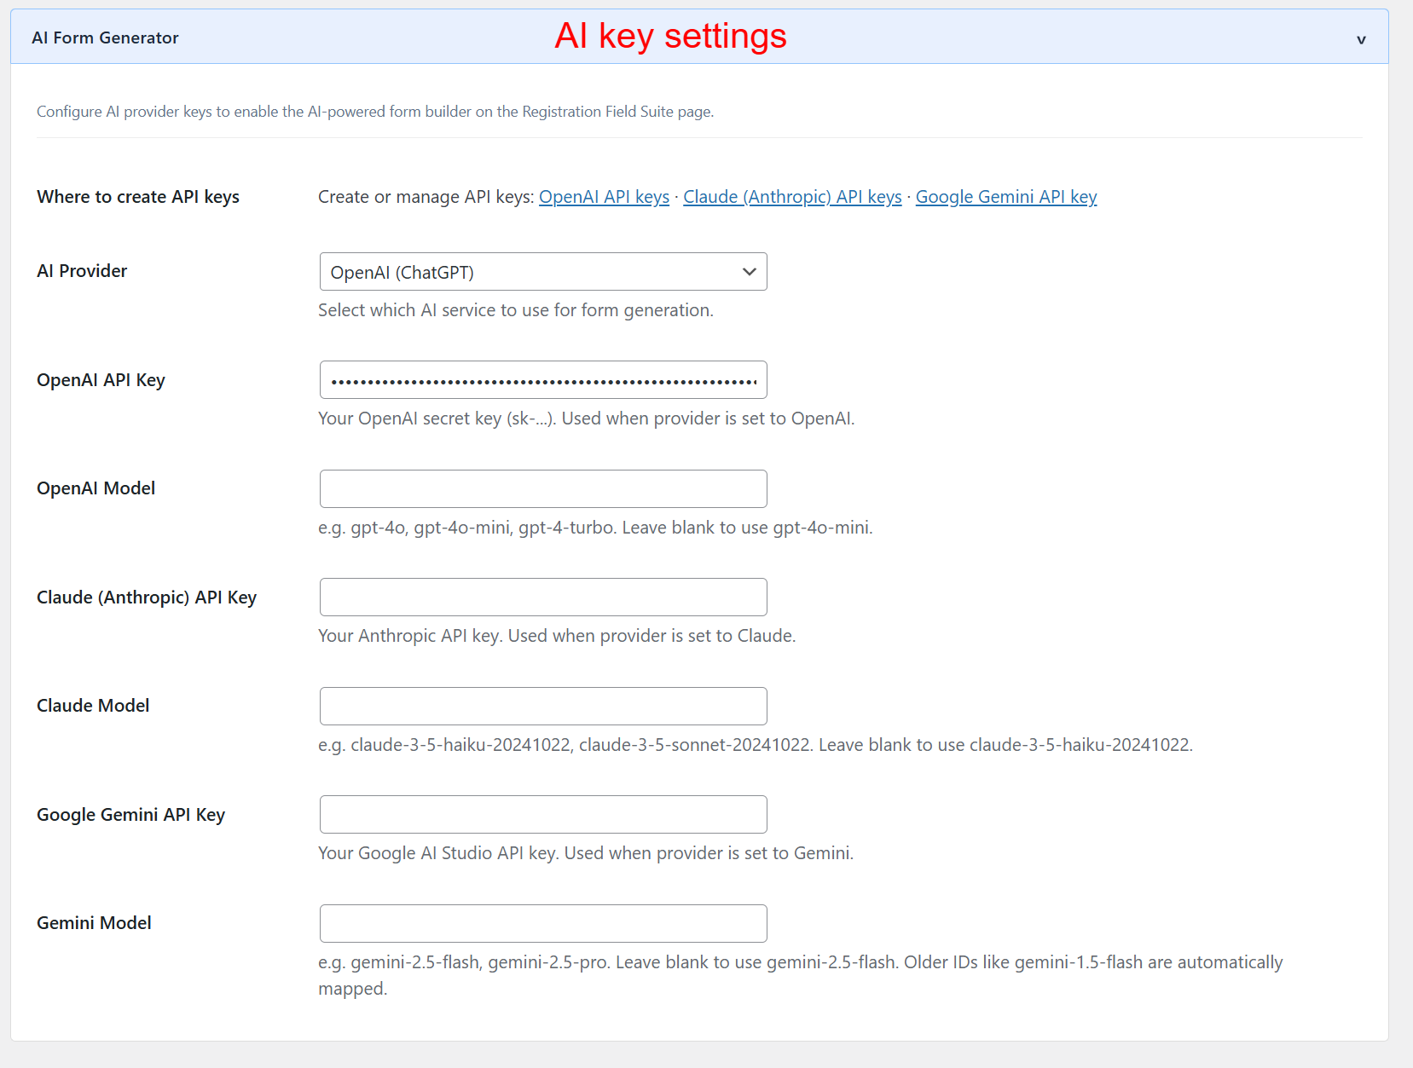Click the masked OpenAI API Key field
The image size is (1413, 1068).
542,379
